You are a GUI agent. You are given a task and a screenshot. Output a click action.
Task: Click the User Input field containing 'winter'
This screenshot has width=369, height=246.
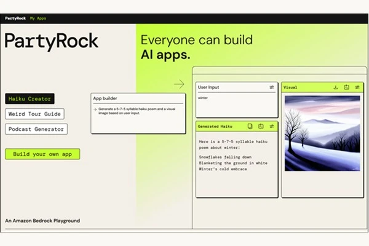point(237,105)
